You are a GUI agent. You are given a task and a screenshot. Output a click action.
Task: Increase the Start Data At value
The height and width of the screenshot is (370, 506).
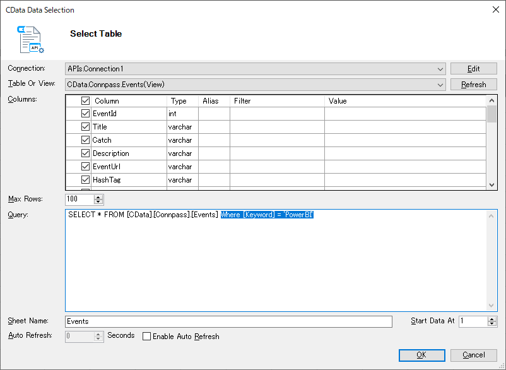492,318
